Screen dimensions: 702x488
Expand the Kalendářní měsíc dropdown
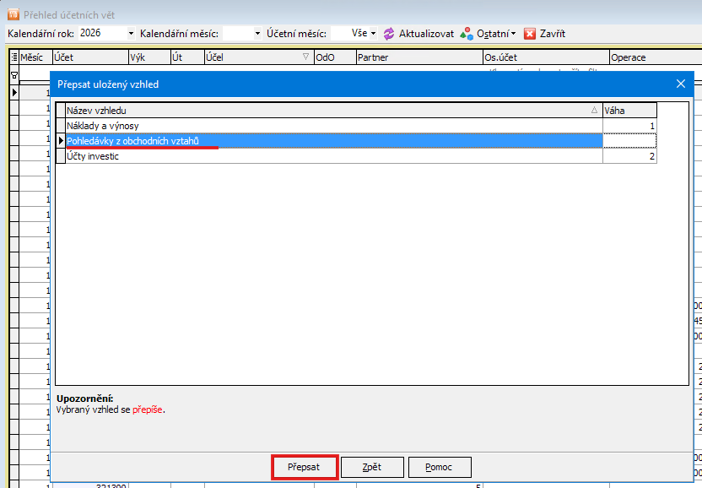coord(256,34)
